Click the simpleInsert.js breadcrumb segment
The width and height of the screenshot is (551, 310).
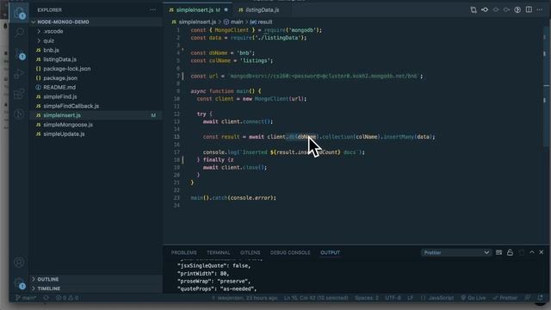point(194,22)
